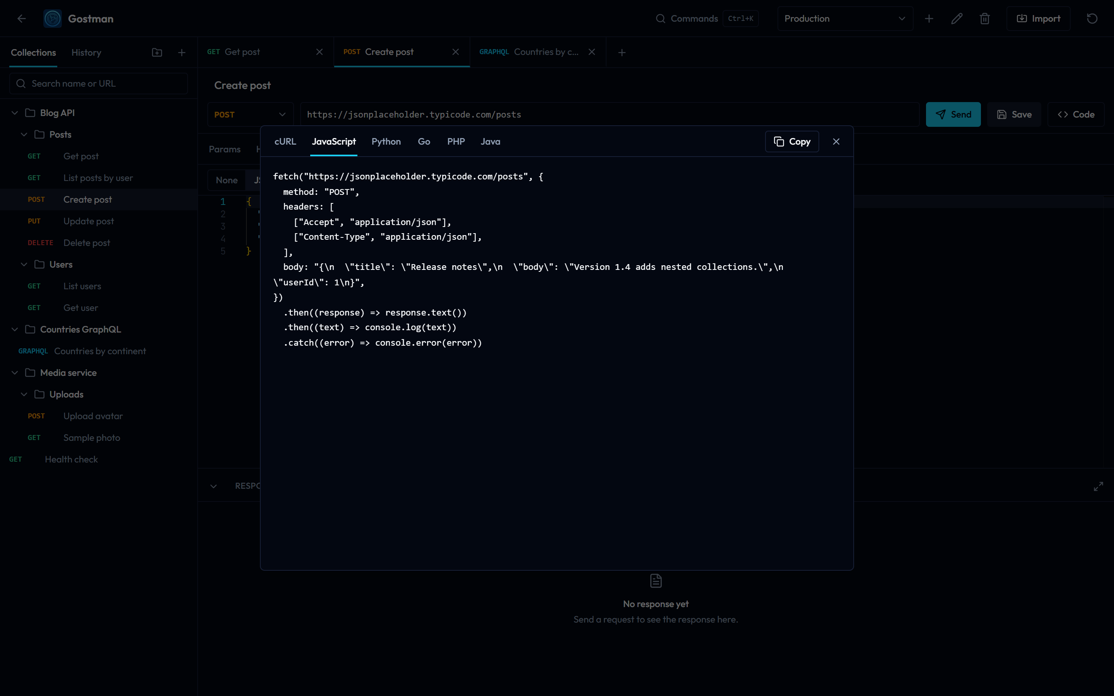This screenshot has width=1114, height=696.
Task: Click the Import button
Action: 1039,19
